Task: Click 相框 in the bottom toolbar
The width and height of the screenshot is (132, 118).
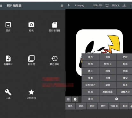Action: click(x=124, y=106)
